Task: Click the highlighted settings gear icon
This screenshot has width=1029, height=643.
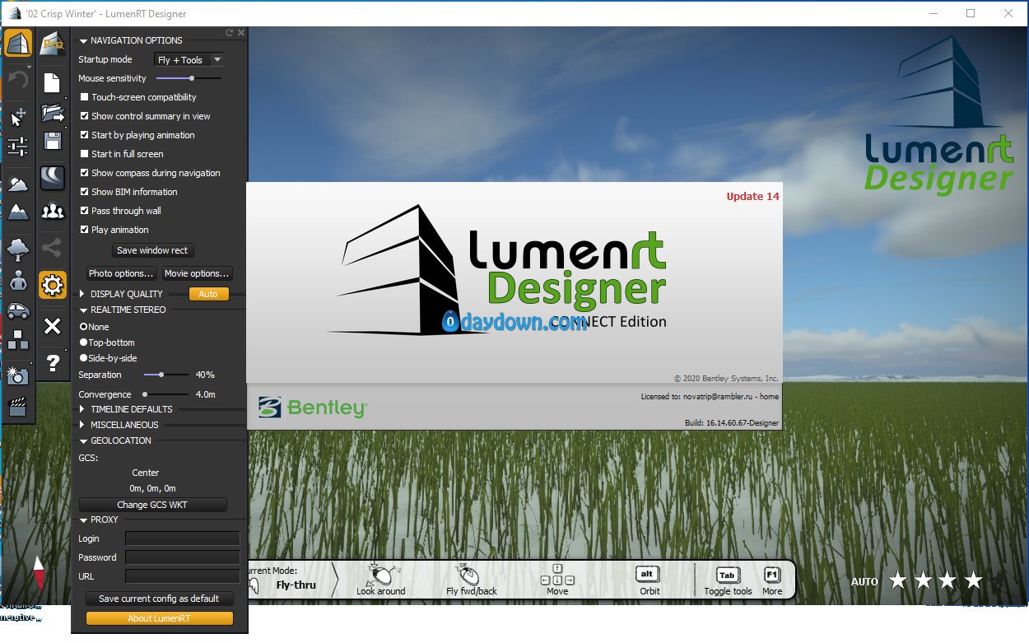Action: [x=53, y=286]
